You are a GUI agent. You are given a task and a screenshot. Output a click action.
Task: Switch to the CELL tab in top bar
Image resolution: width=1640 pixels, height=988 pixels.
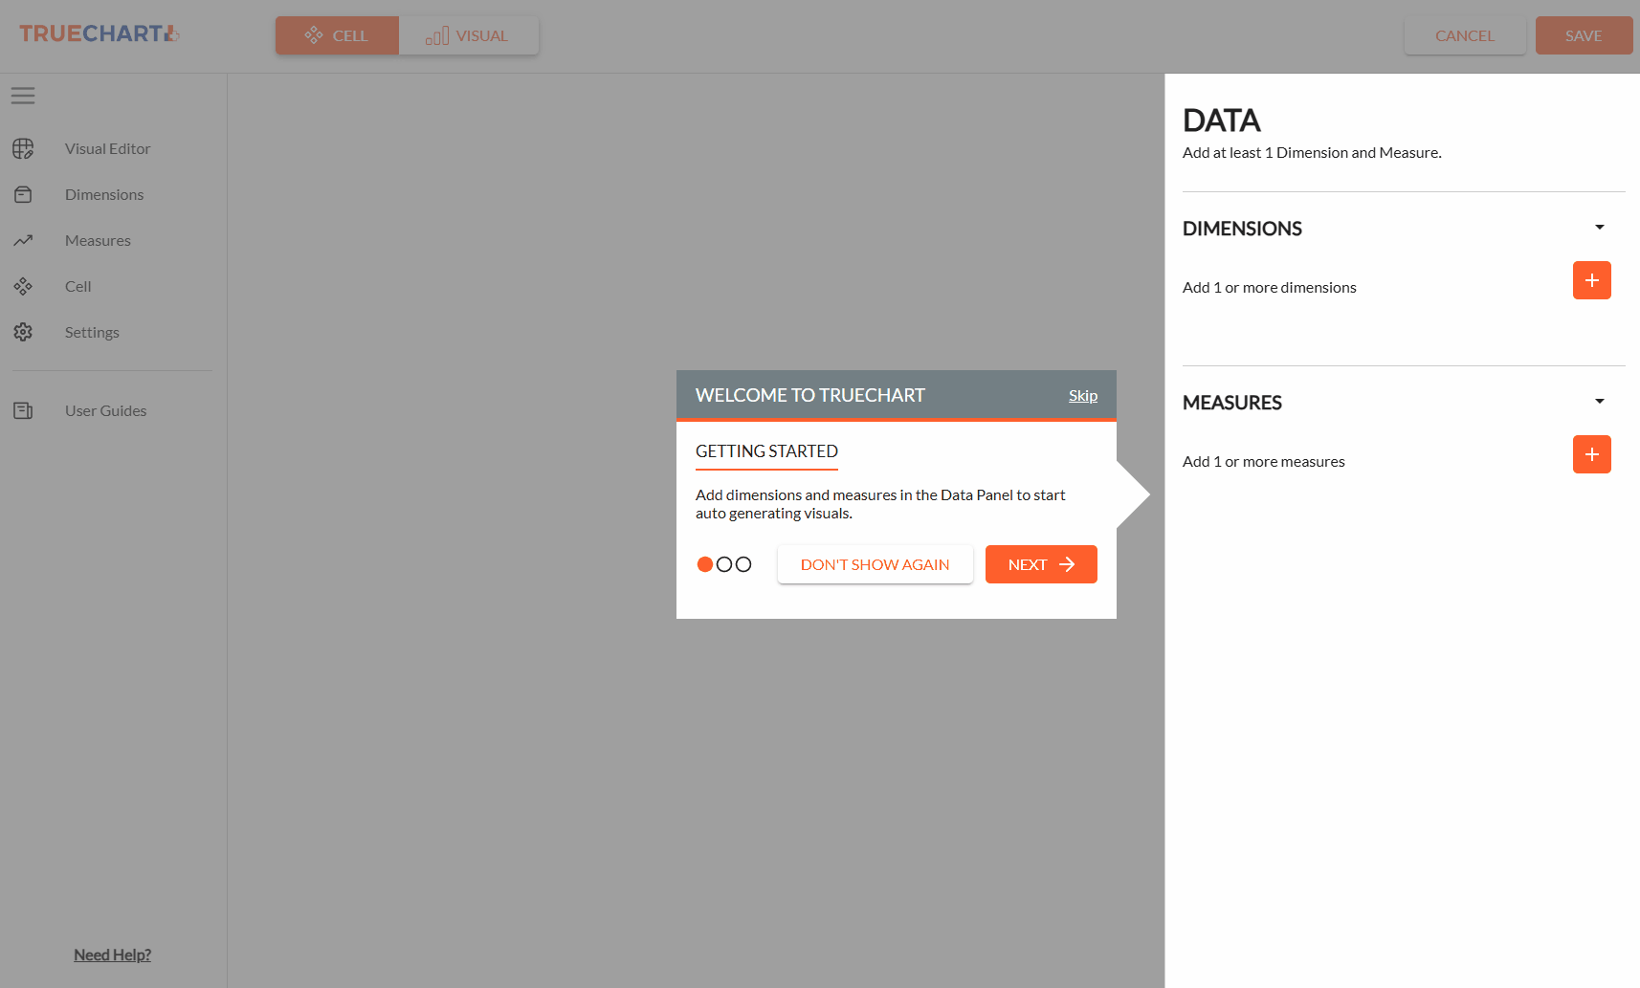pyautogui.click(x=337, y=35)
